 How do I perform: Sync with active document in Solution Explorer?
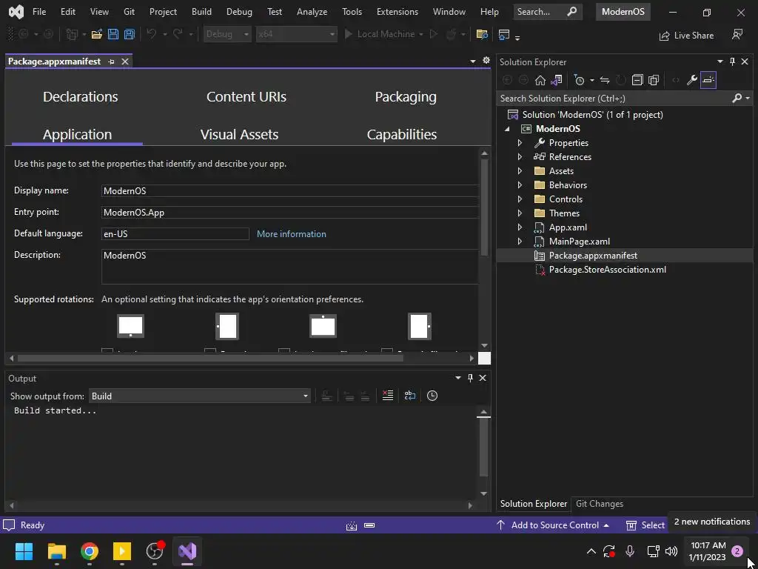click(x=605, y=80)
